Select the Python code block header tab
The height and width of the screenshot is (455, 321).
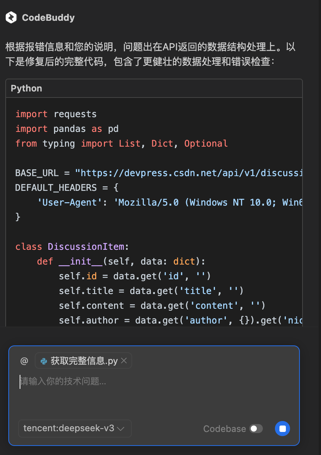click(26, 88)
